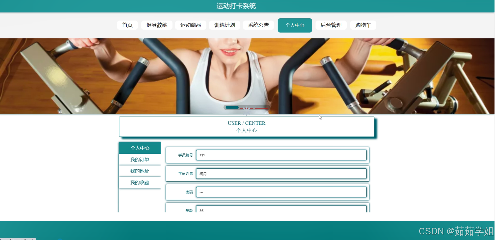Switch to the 首页 navigation tab

[127, 25]
